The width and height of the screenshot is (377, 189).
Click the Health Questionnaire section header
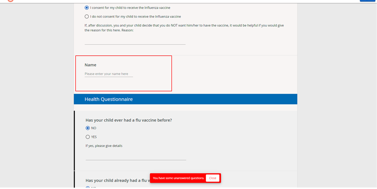pyautogui.click(x=185, y=99)
